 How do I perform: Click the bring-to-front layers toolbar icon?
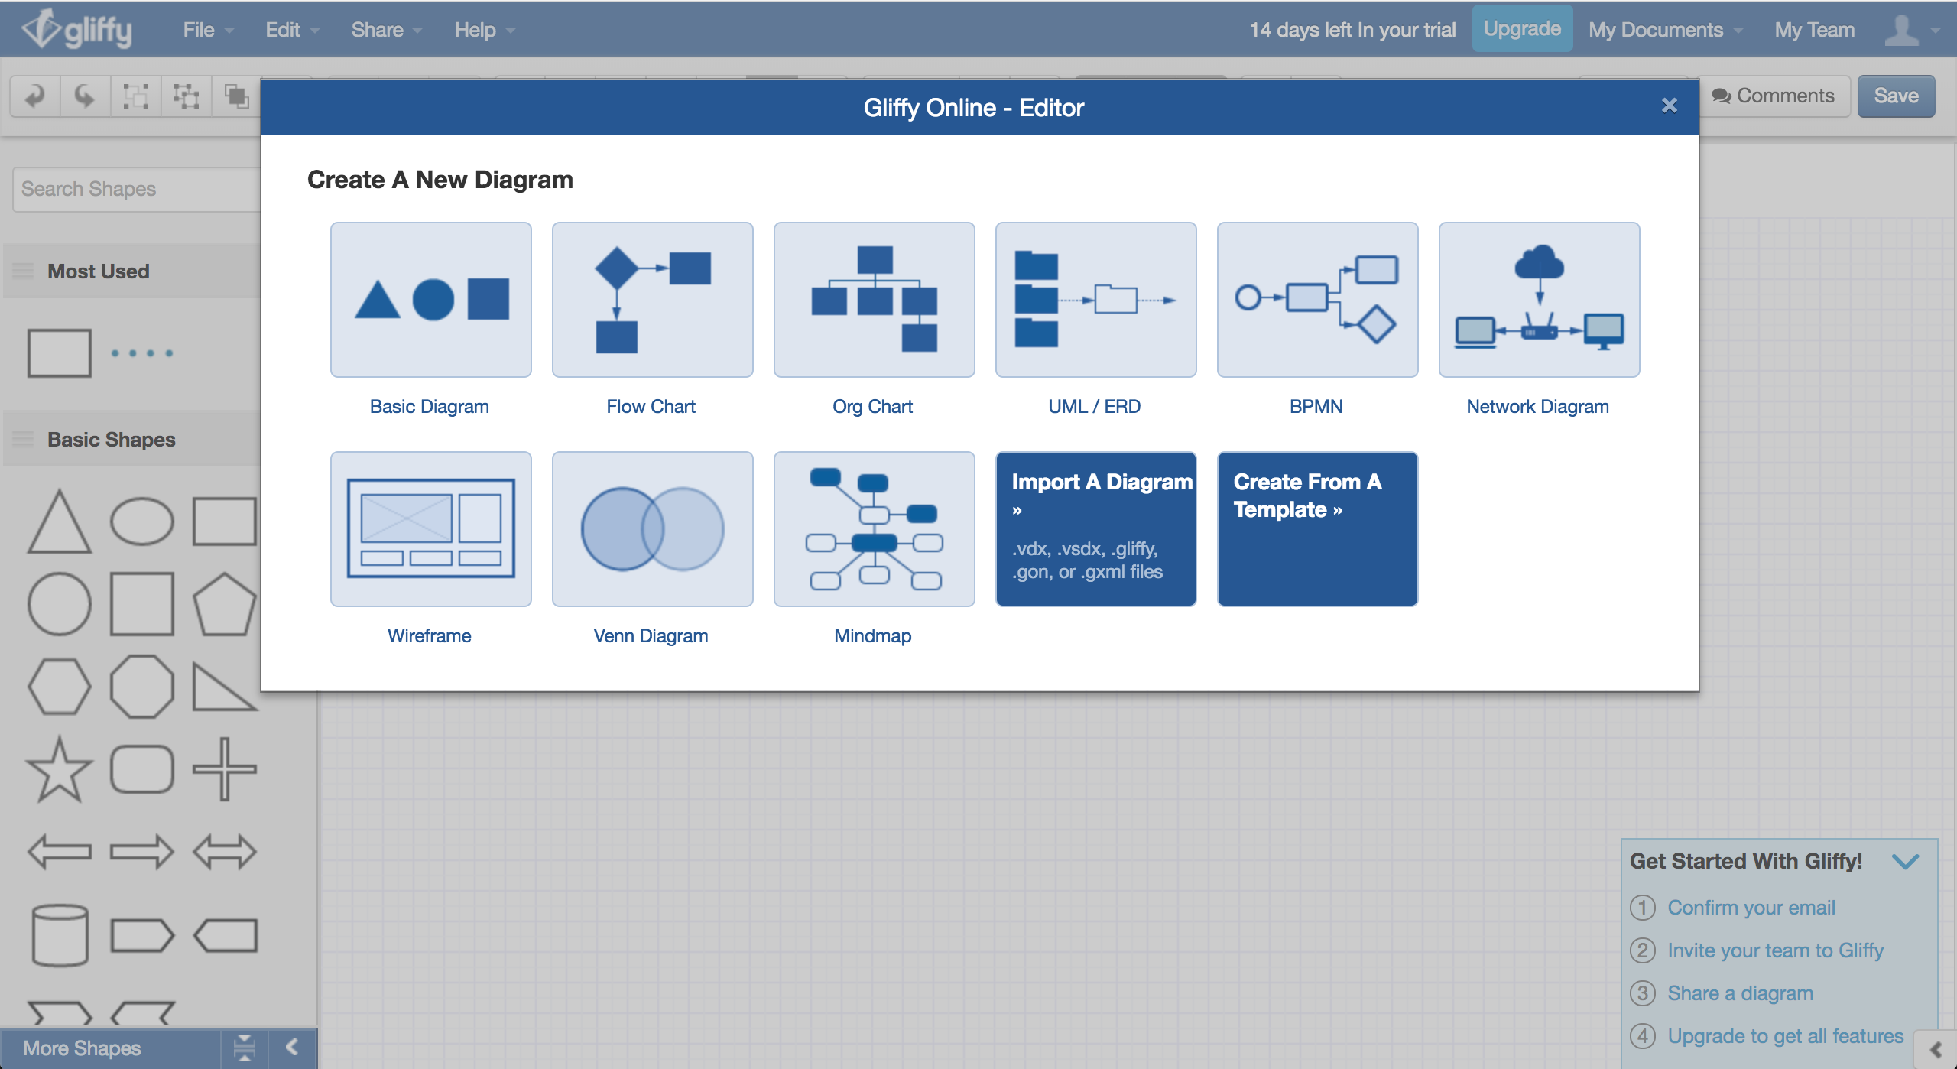236,96
